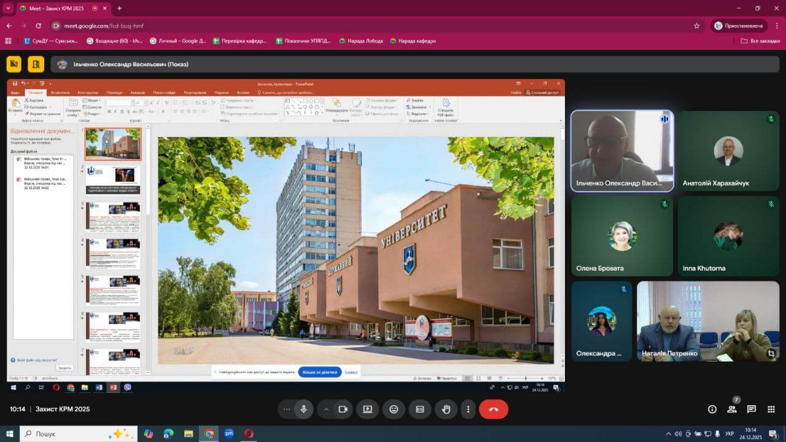
Task: Open the meeting chat panel
Action: coord(751,409)
